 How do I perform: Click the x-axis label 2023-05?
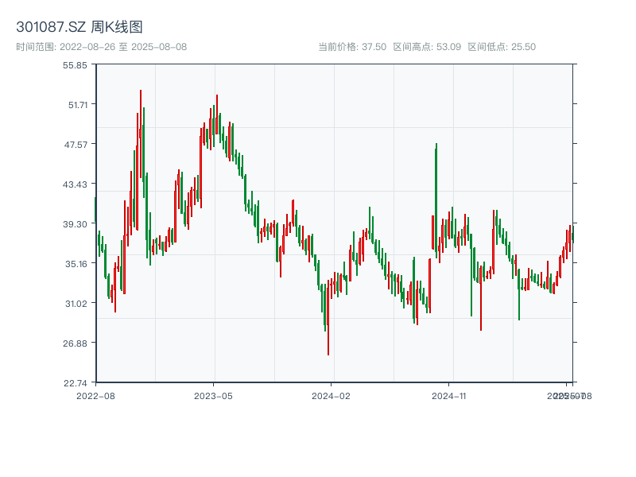(213, 396)
